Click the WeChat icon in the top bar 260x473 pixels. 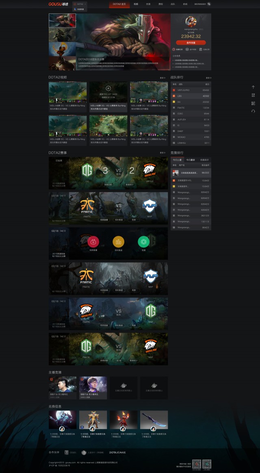[209, 4]
